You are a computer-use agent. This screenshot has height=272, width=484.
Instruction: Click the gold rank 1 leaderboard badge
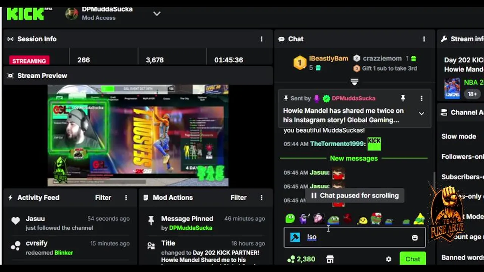[x=300, y=63]
